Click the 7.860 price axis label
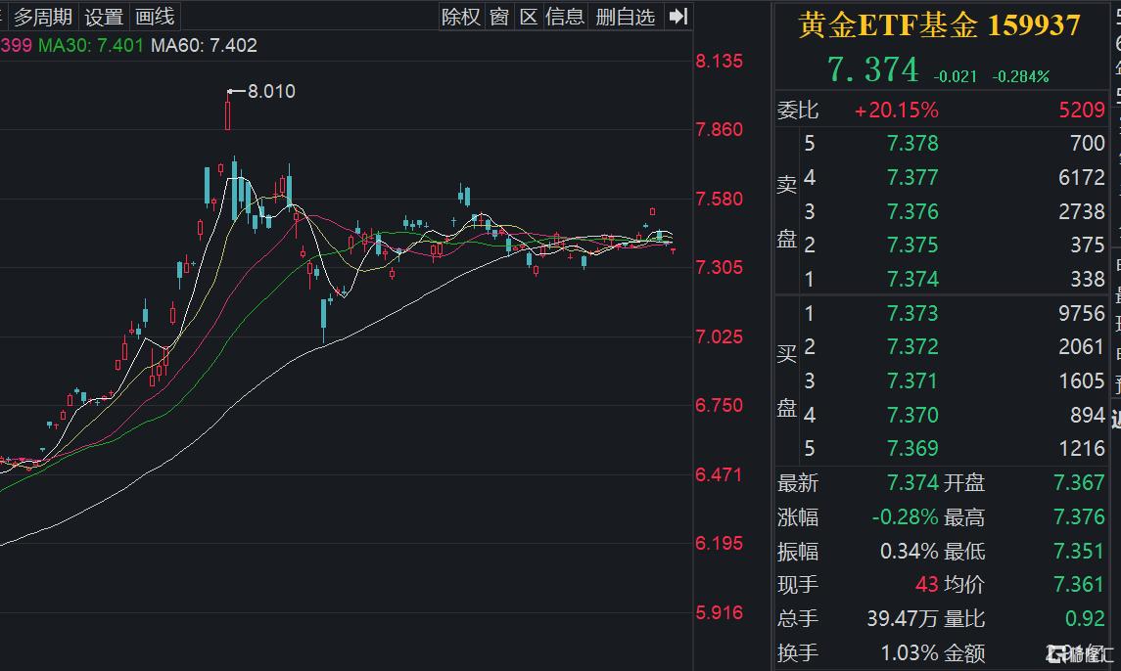Screen dimensions: 1121x671 [720, 129]
